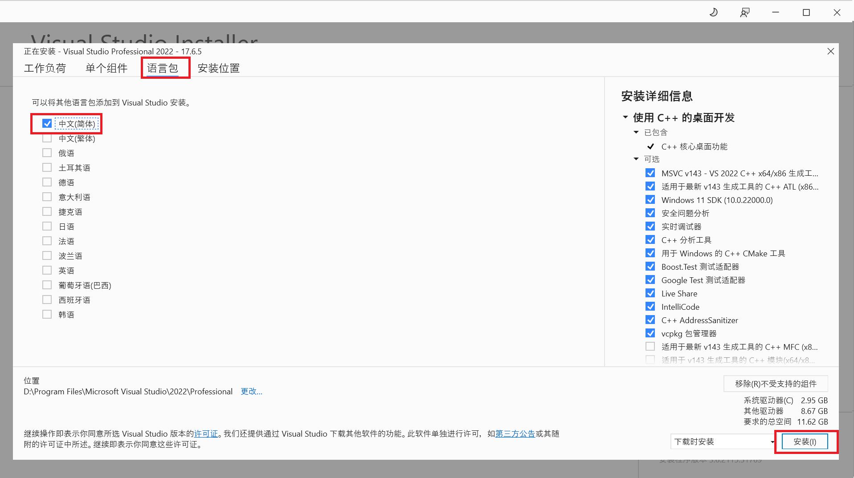Open the 许可证 link
Screen dimensions: 854x478
tap(206, 433)
